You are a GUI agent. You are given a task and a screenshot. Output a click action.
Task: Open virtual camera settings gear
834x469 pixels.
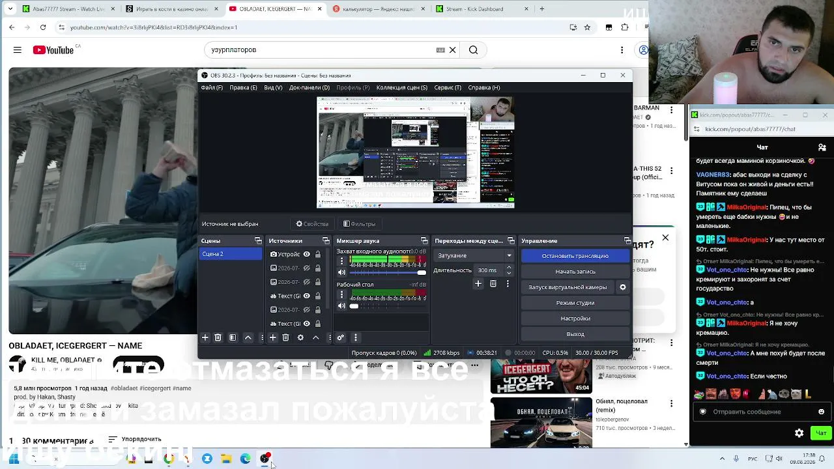click(x=623, y=287)
